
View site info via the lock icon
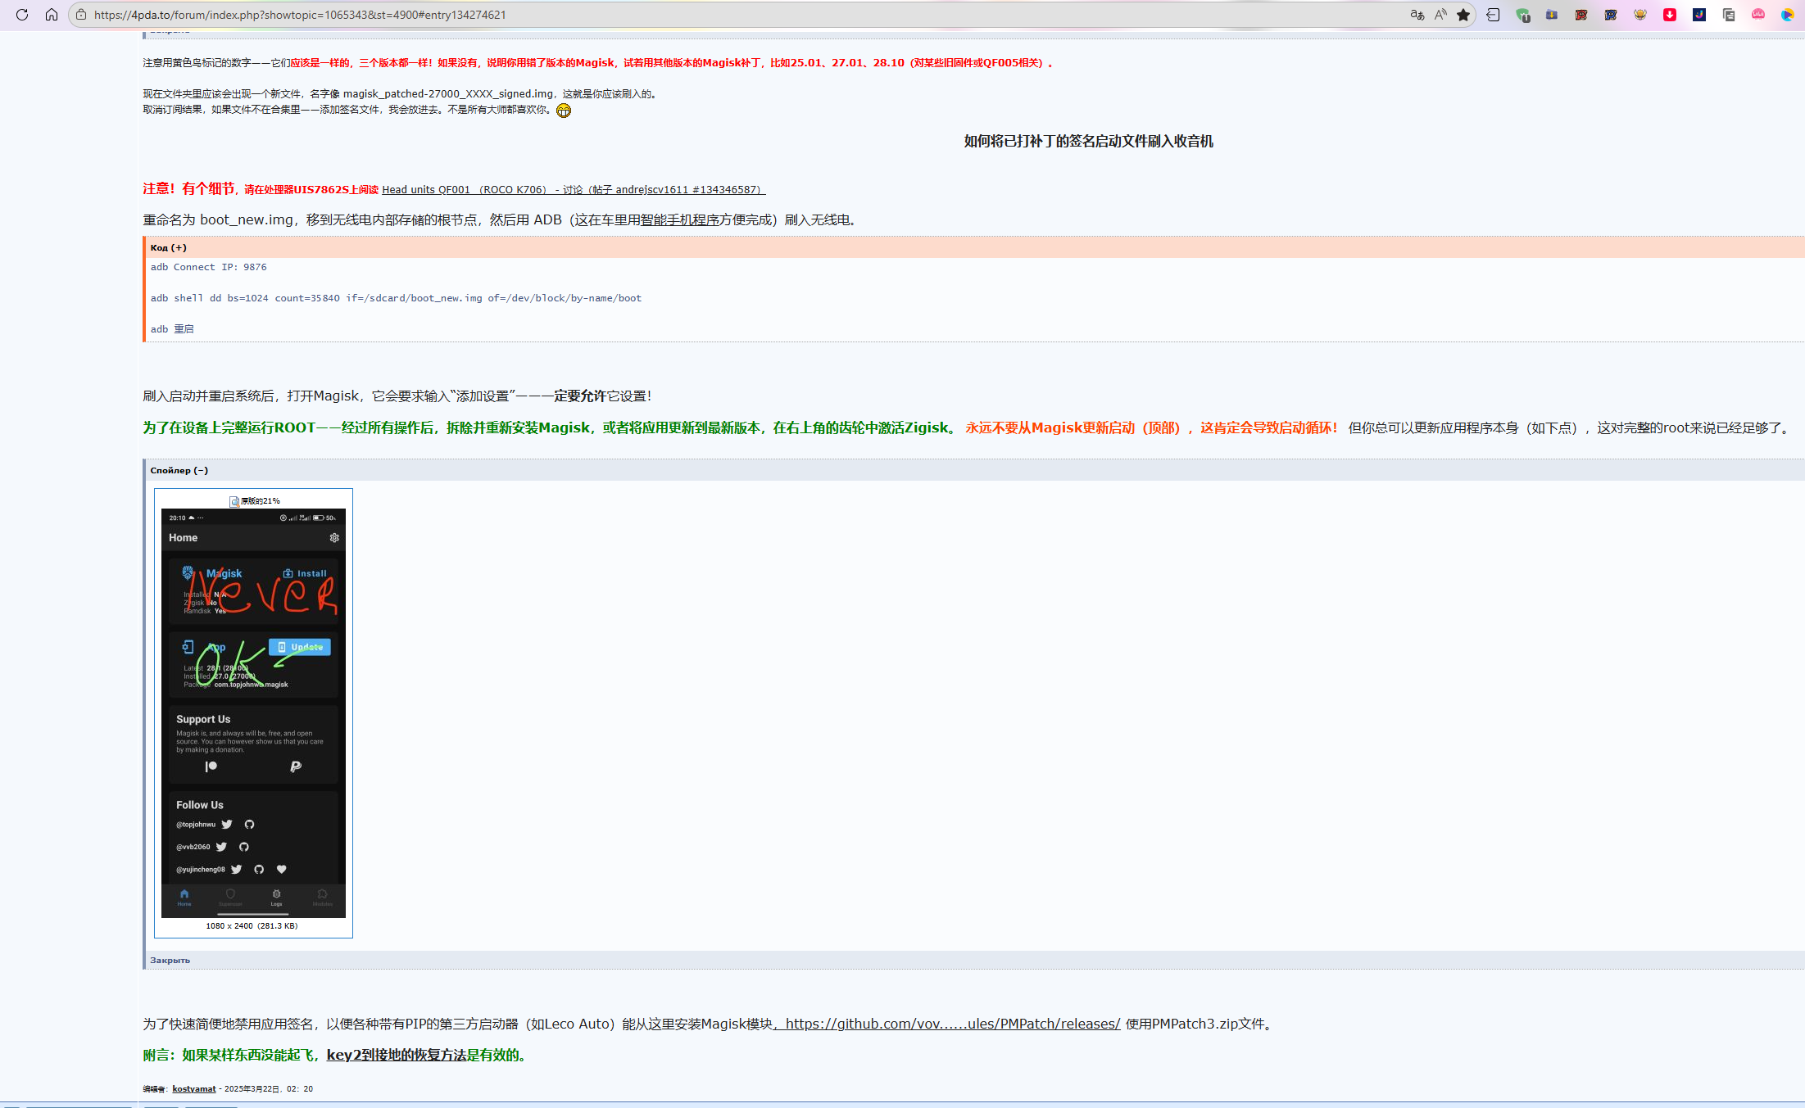pos(81,15)
